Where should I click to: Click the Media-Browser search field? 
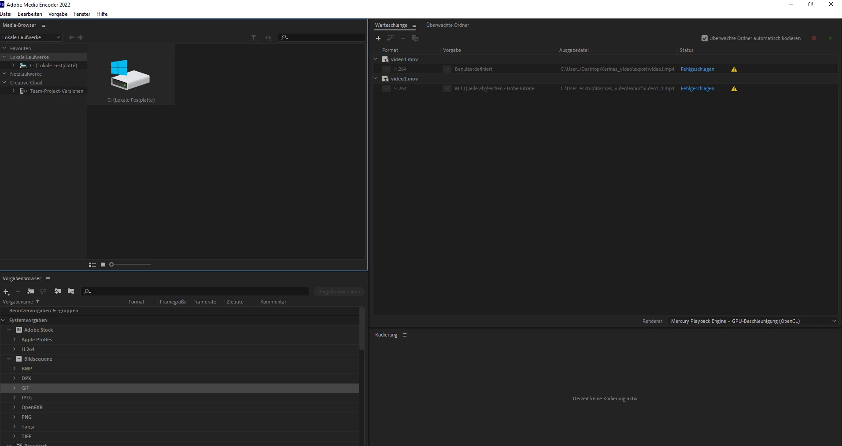click(x=322, y=37)
